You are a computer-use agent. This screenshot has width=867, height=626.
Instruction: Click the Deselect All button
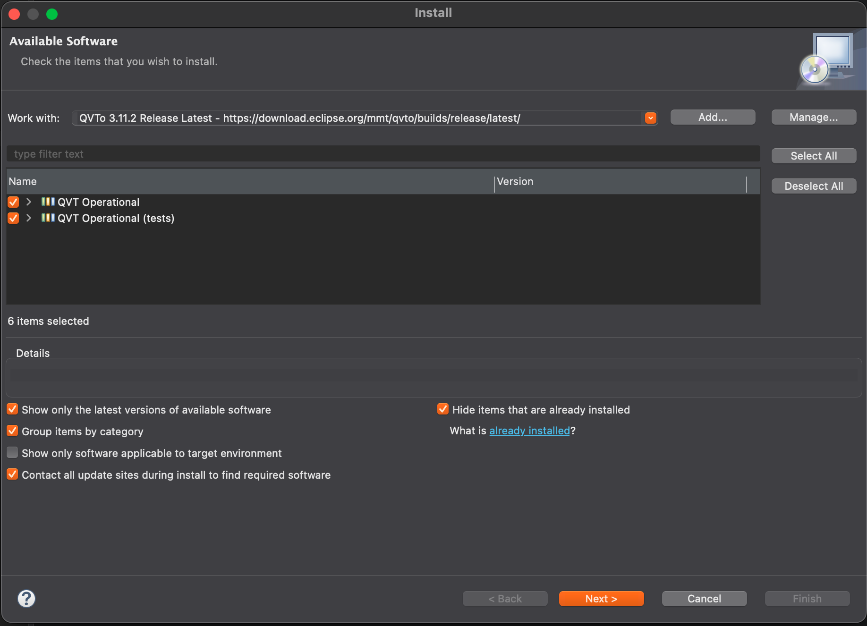[x=814, y=186]
